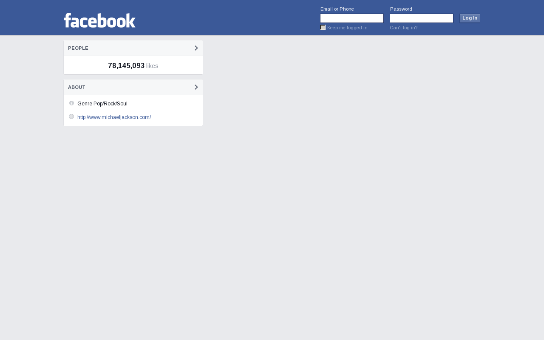Click the Keep me logged in label
The image size is (544, 340).
tap(347, 28)
